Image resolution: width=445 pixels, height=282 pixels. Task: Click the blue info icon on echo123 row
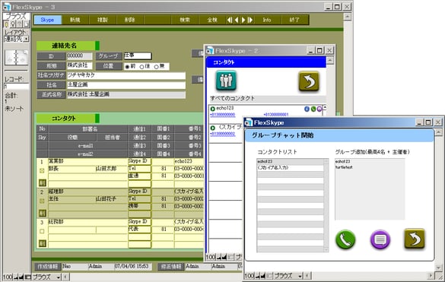(x=307, y=109)
